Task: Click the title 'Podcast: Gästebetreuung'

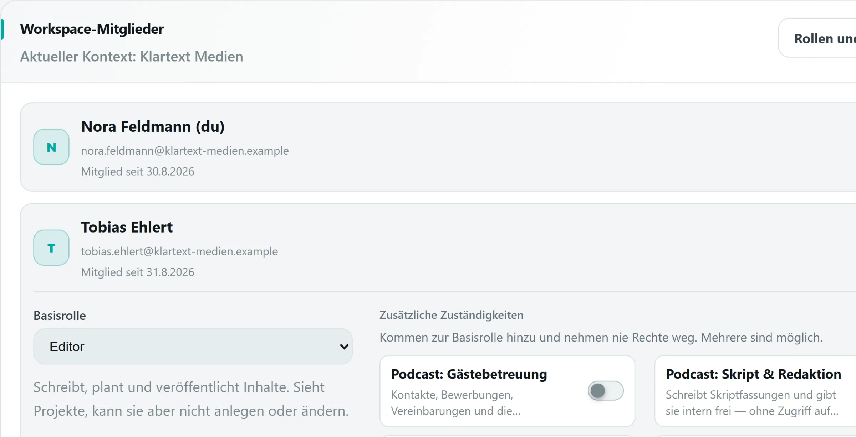Action: pos(469,374)
